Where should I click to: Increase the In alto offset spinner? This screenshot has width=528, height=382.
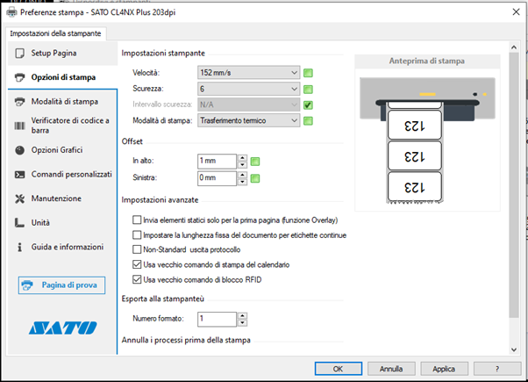tap(242, 157)
